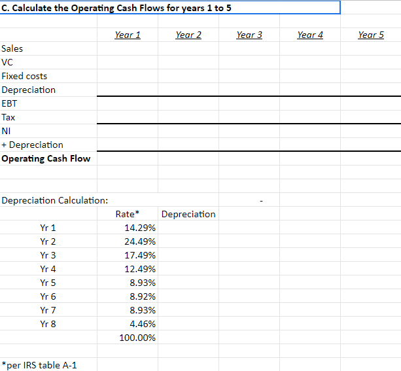Select the 'Tax' row label
This screenshot has height=371, width=401.
[x=9, y=117]
